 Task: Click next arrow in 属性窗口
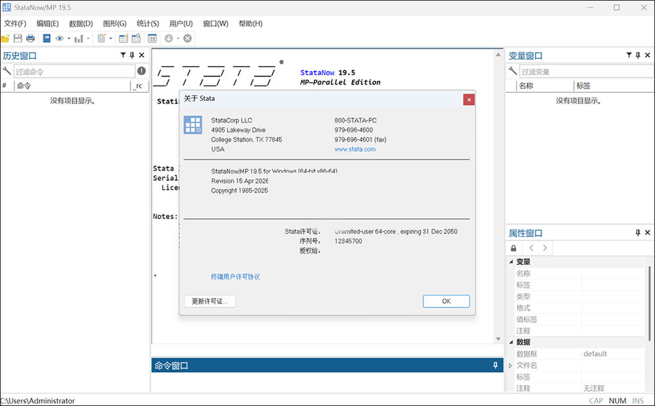(545, 248)
